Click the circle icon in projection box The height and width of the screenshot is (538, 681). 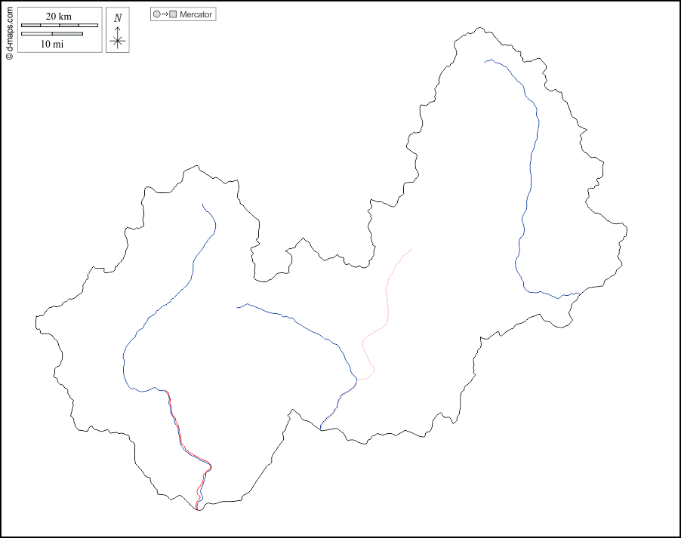click(x=156, y=14)
